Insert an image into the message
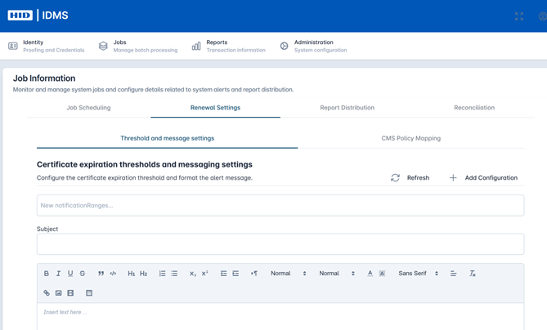This screenshot has height=330, width=547. coord(59,292)
